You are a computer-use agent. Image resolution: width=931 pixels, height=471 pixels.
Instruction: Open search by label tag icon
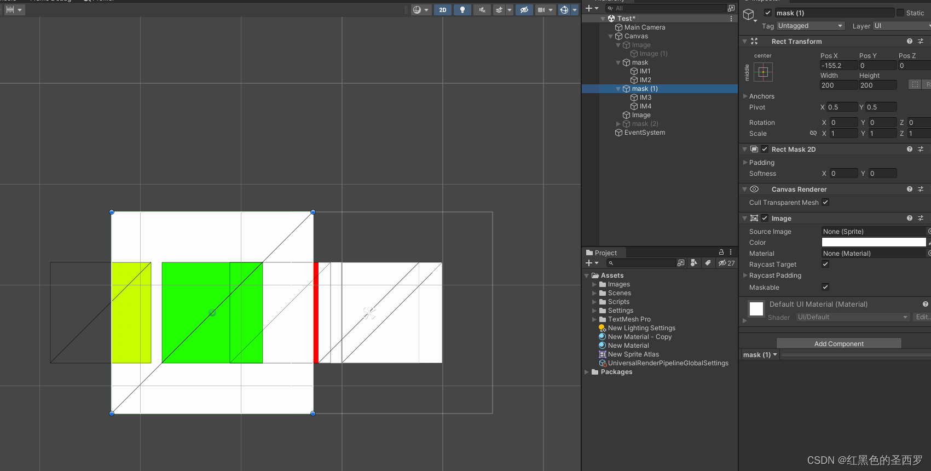coord(708,263)
